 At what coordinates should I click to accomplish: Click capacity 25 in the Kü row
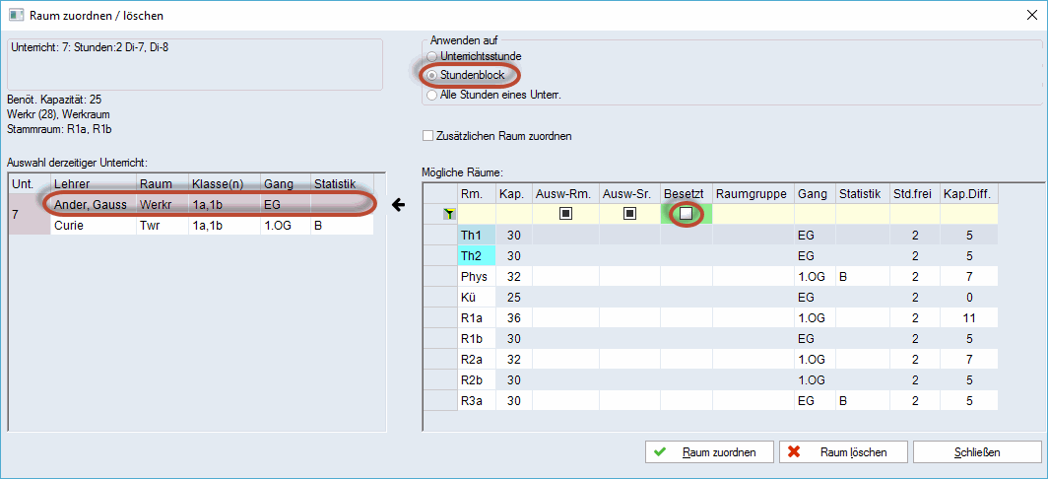click(x=514, y=297)
